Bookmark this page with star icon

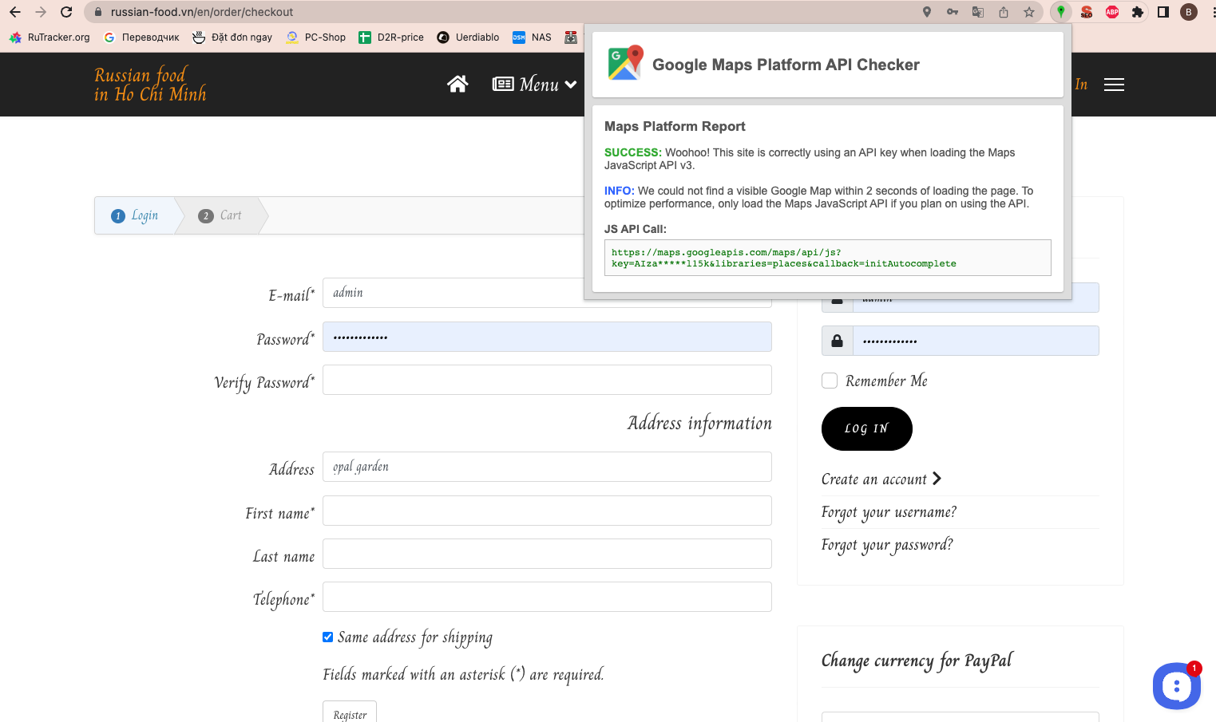[x=1029, y=12]
